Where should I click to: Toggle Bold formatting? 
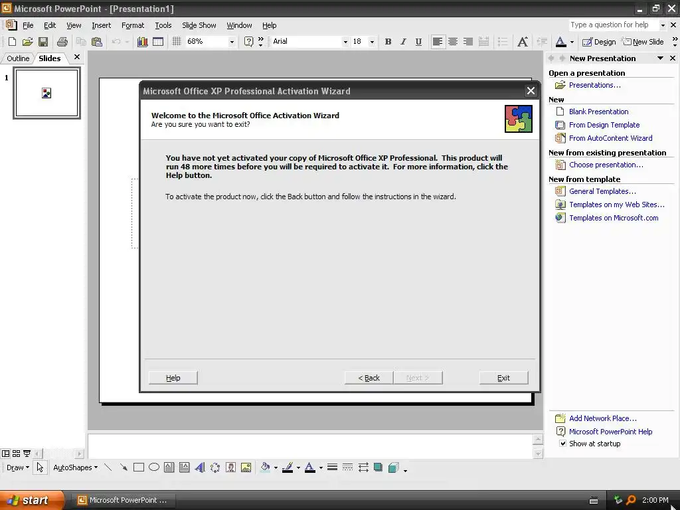coord(388,42)
